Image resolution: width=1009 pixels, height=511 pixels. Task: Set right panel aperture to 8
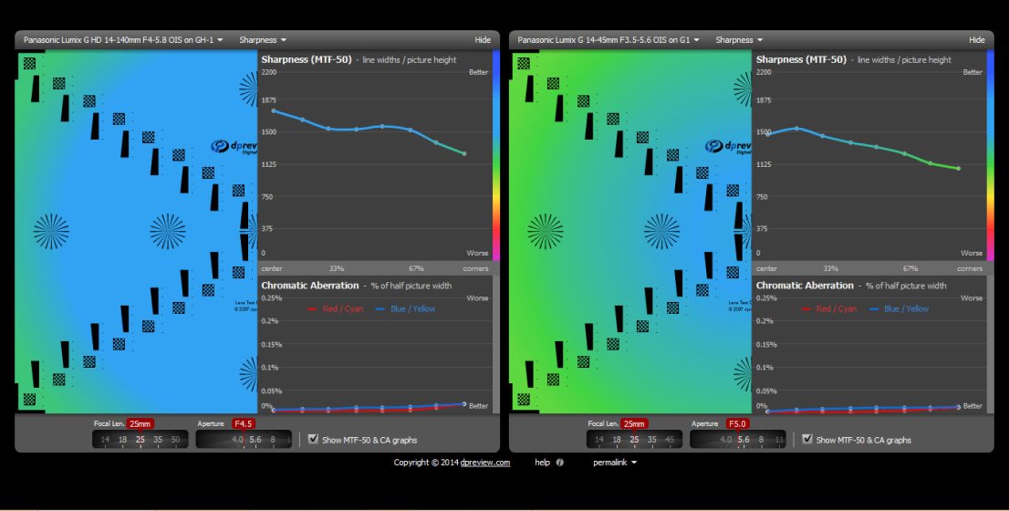[761, 440]
